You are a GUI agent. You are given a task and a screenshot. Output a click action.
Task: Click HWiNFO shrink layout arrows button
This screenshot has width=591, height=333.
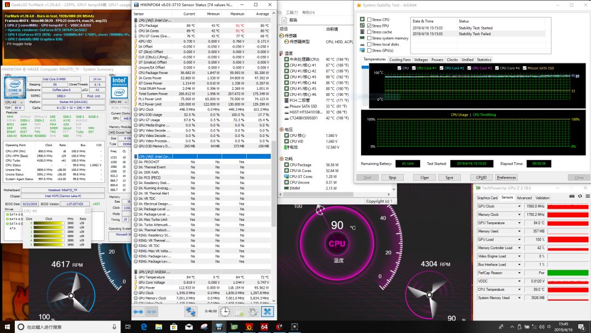[152, 312]
